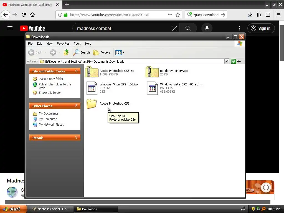Open Firefox Library icon

259,15
